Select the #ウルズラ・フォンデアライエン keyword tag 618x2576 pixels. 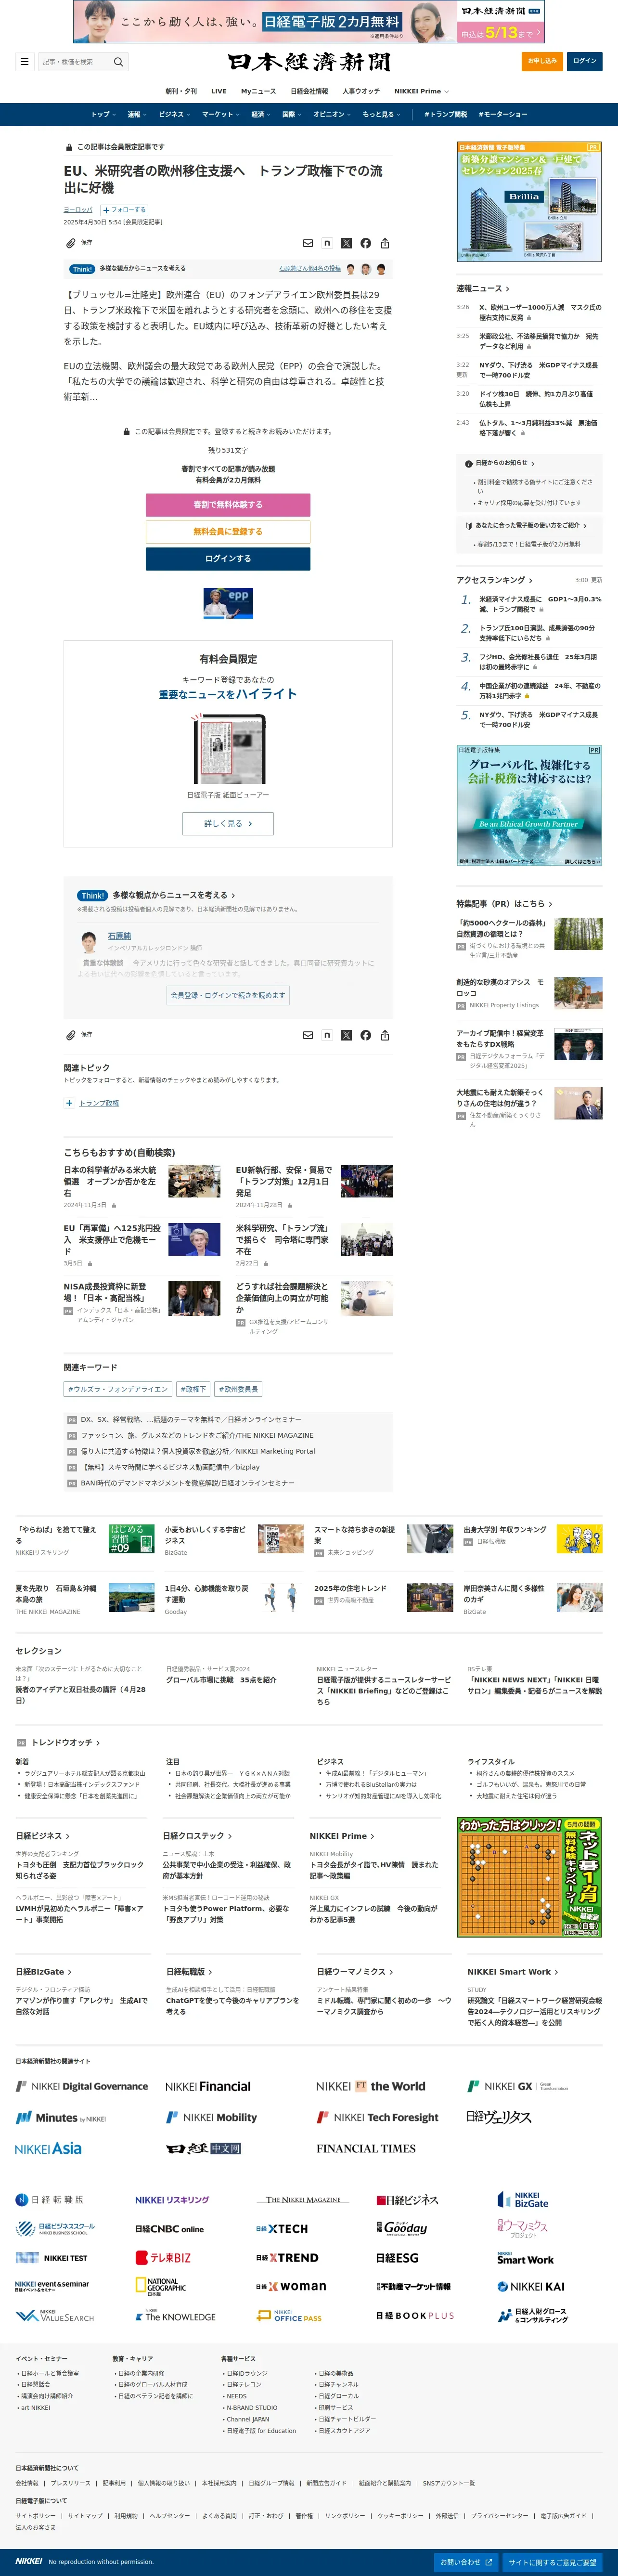pos(118,1389)
